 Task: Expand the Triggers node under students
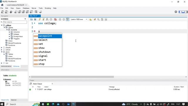click(9, 39)
